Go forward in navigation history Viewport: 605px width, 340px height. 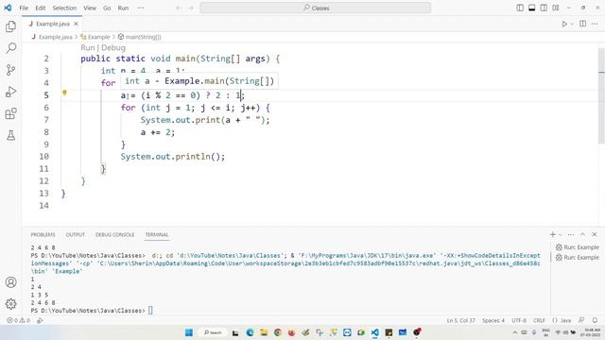(x=191, y=8)
